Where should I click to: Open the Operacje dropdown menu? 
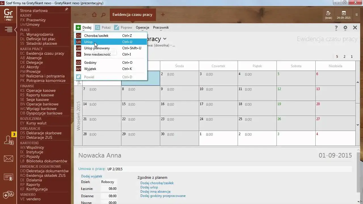point(142,27)
